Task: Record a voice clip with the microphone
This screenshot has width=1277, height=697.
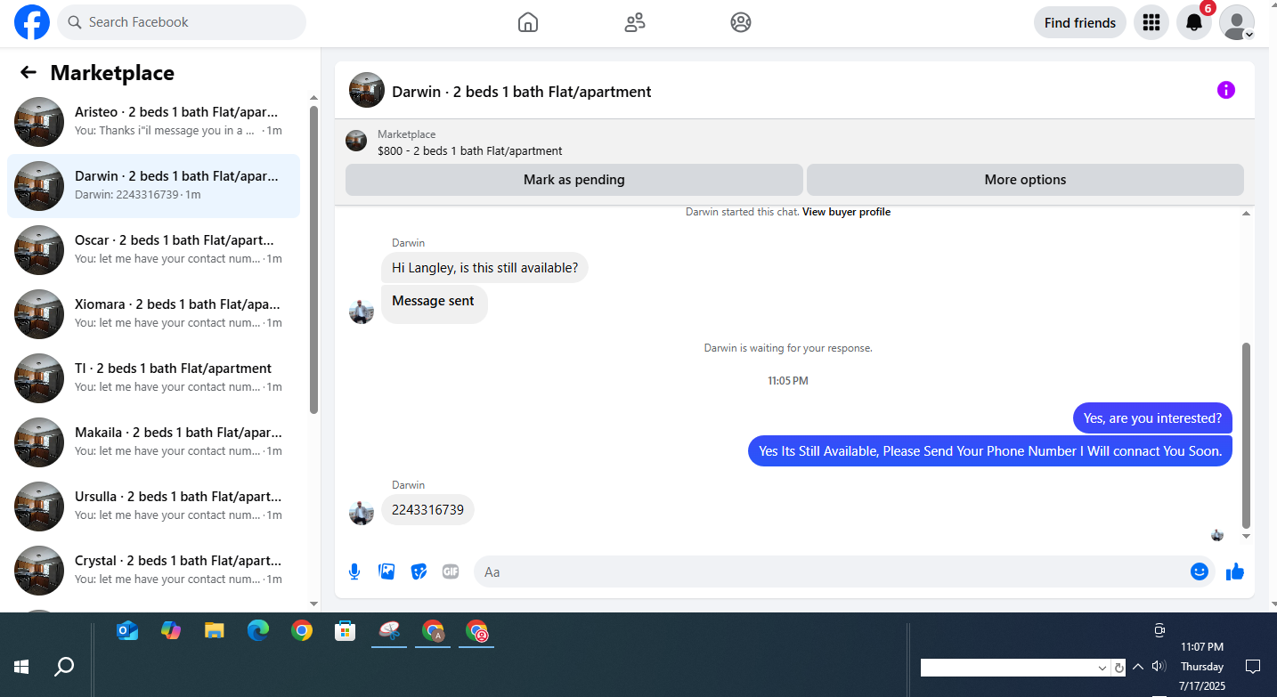Action: (354, 571)
